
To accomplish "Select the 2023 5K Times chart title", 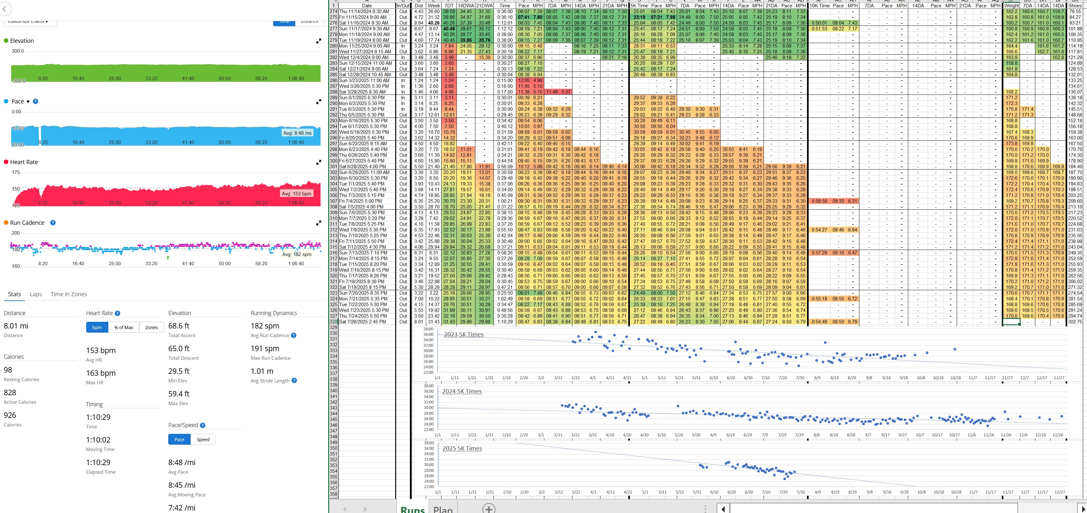I will [x=464, y=335].
